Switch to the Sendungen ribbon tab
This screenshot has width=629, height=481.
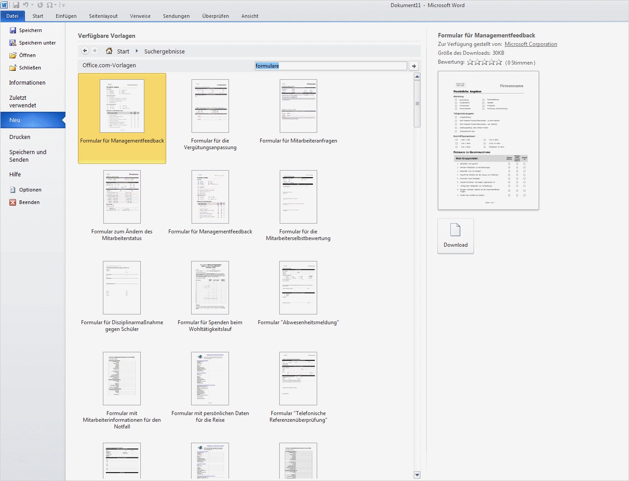pos(176,16)
